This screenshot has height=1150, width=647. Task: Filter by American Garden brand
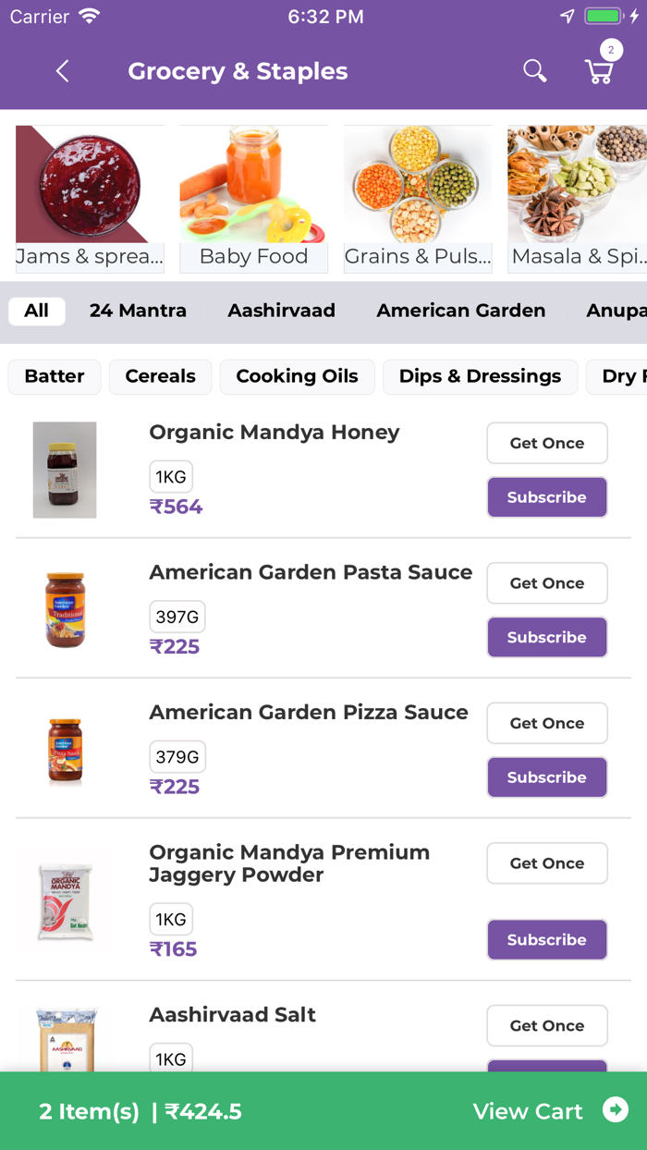(x=461, y=311)
